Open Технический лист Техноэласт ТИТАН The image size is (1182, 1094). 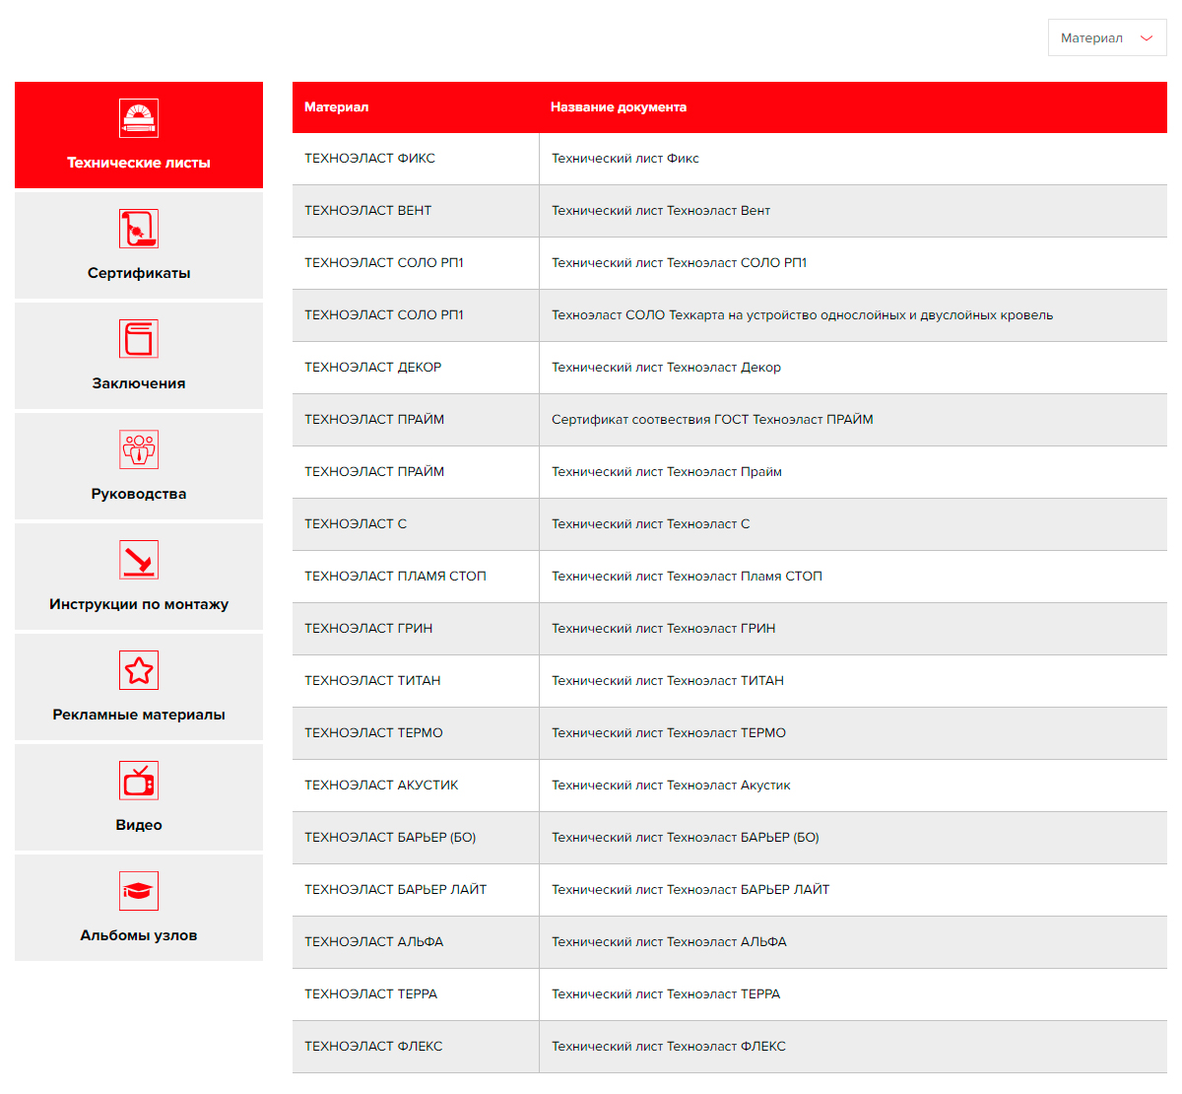[668, 681]
